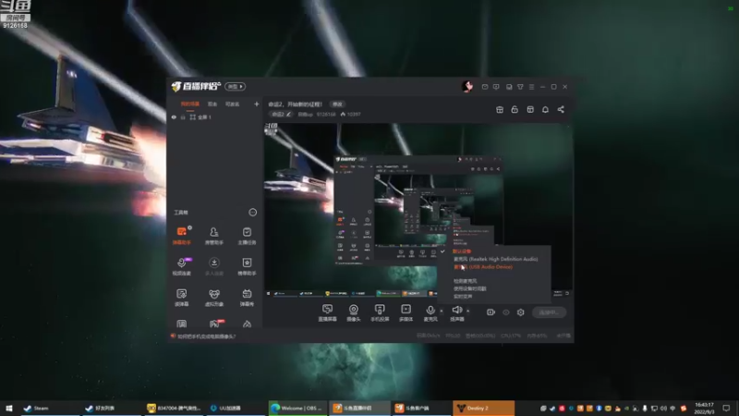This screenshot has height=416, width=739.
Task: Switch to the third scene tab
Action: pos(232,104)
